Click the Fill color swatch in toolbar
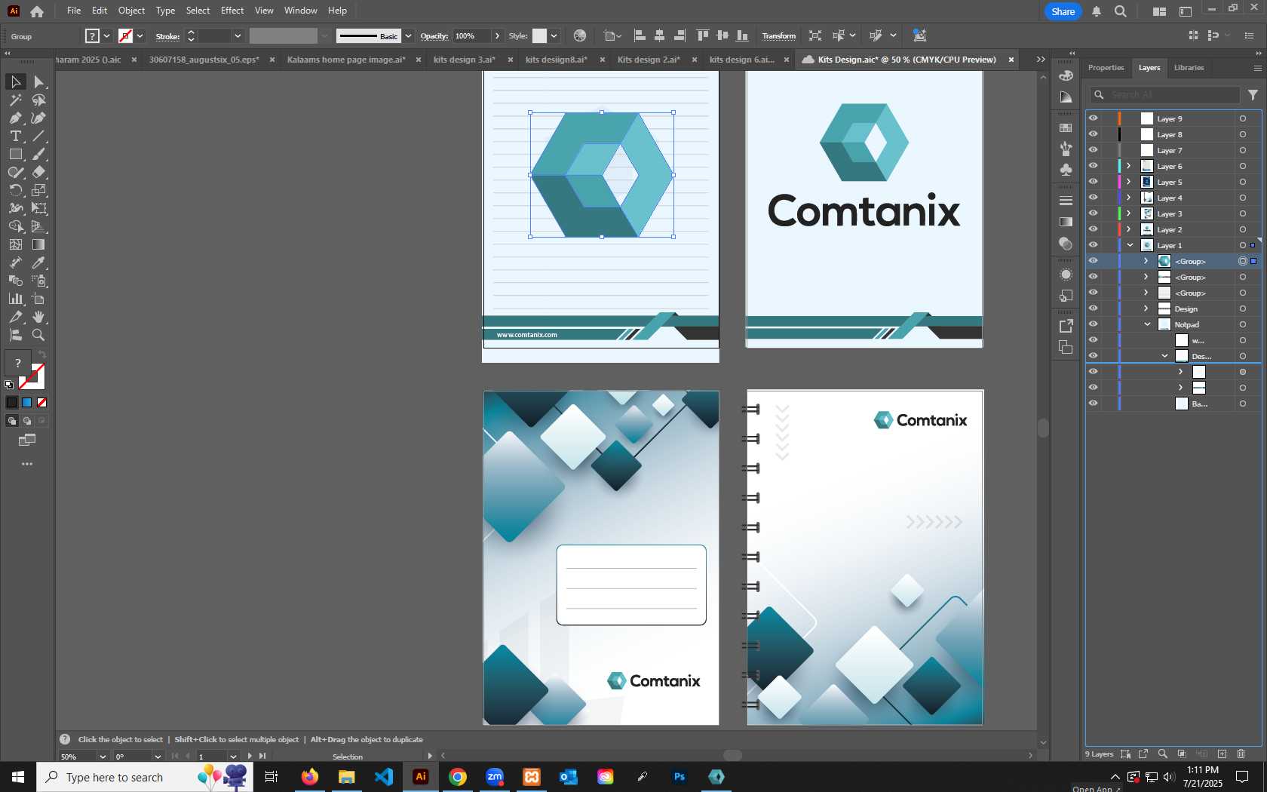The height and width of the screenshot is (792, 1267). point(17,363)
